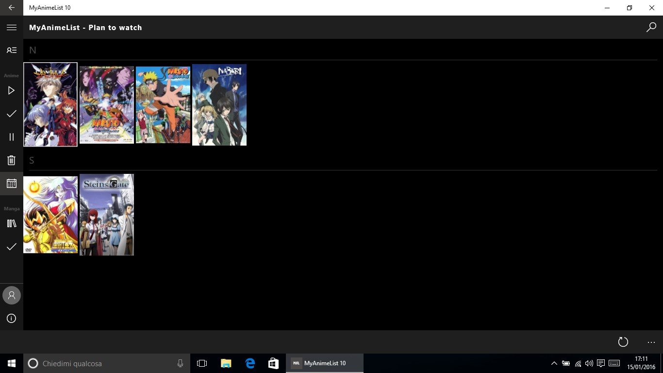Open the Windows Store taskbar icon
The image size is (663, 373).
273,363
